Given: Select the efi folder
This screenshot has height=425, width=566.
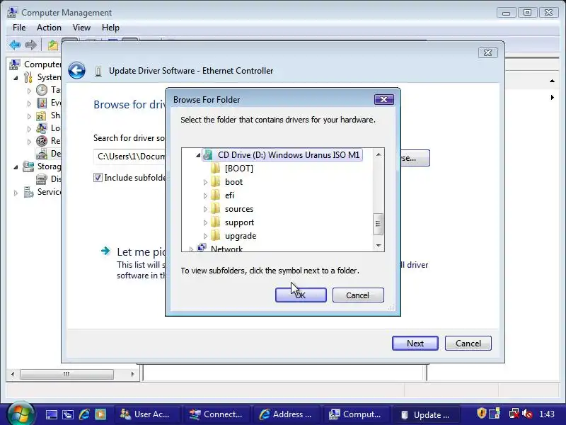Looking at the screenshot, I should (x=229, y=195).
